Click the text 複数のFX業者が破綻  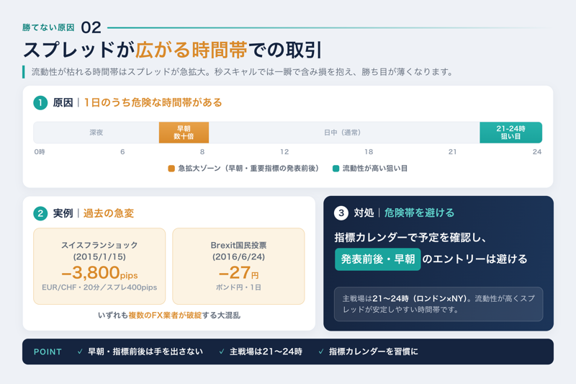[165, 316]
